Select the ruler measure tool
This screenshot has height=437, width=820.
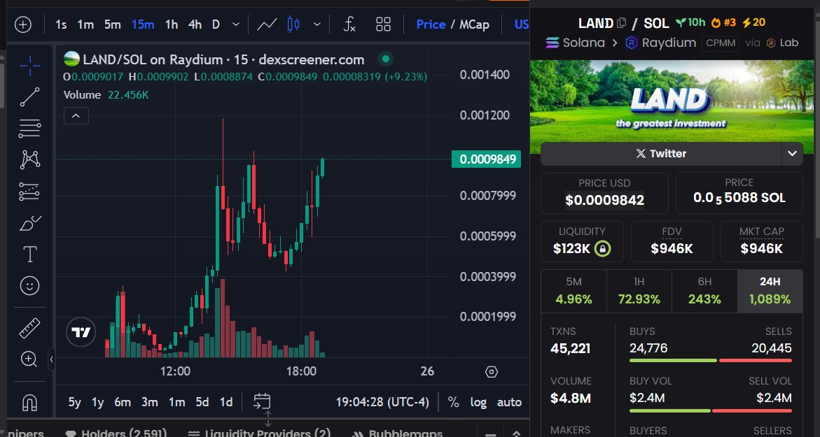(x=30, y=328)
